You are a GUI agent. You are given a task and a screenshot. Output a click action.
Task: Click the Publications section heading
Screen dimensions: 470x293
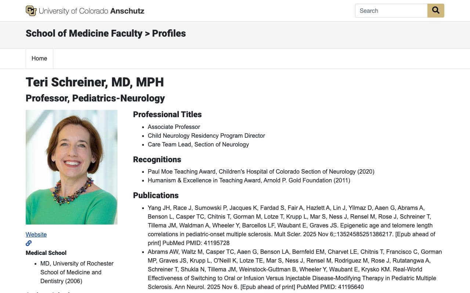pos(156,195)
